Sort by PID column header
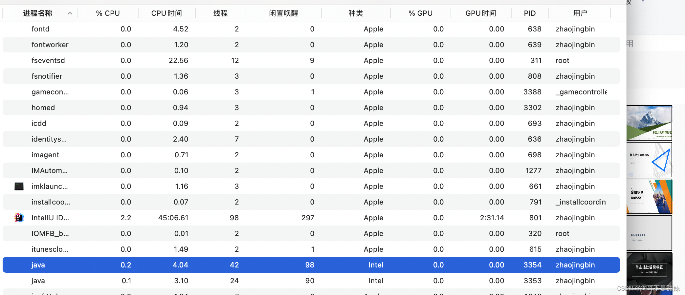This screenshot has height=295, width=685. [x=530, y=13]
